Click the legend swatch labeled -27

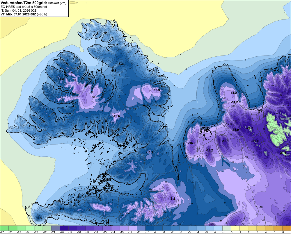(4, 228)
